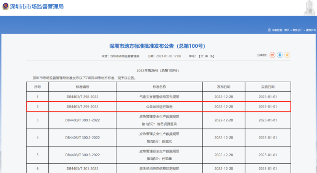The image size is (317, 173).
Task: Click the 分享到 label
Action: point(262,55)
